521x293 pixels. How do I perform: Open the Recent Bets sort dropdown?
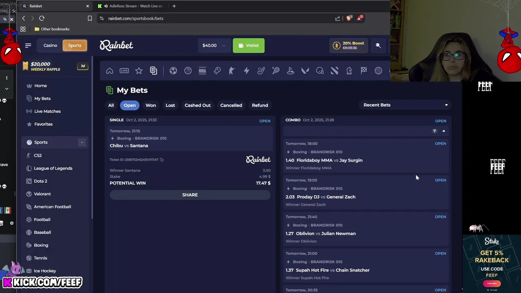click(405, 105)
